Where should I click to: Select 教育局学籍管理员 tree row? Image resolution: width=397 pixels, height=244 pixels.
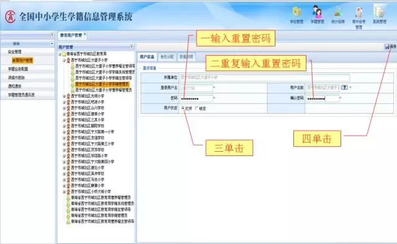[99, 216]
